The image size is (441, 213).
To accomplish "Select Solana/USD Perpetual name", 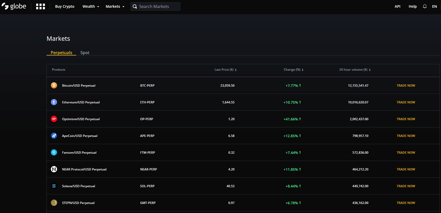I will [x=78, y=186].
